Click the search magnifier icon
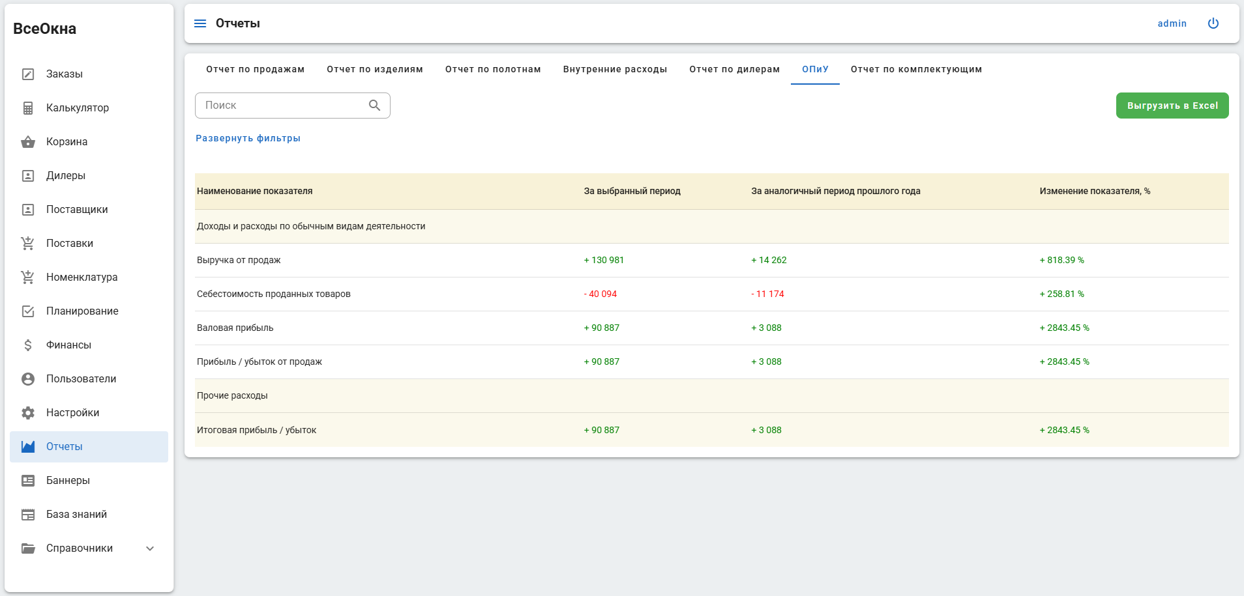Screen dimensions: 1244x596 coord(374,106)
